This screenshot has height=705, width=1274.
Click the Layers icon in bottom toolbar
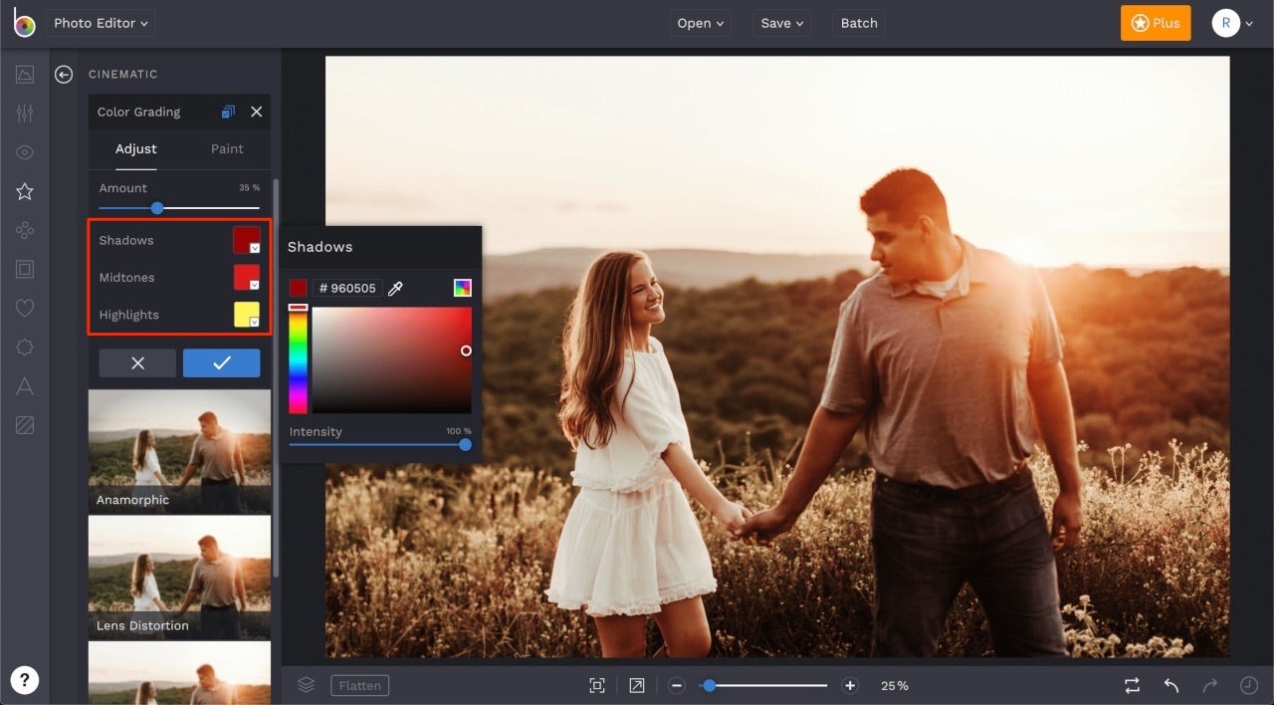306,684
